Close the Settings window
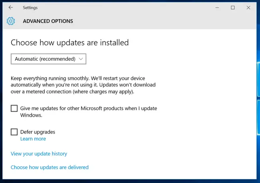This screenshot has height=183, width=260. [x=248, y=8]
